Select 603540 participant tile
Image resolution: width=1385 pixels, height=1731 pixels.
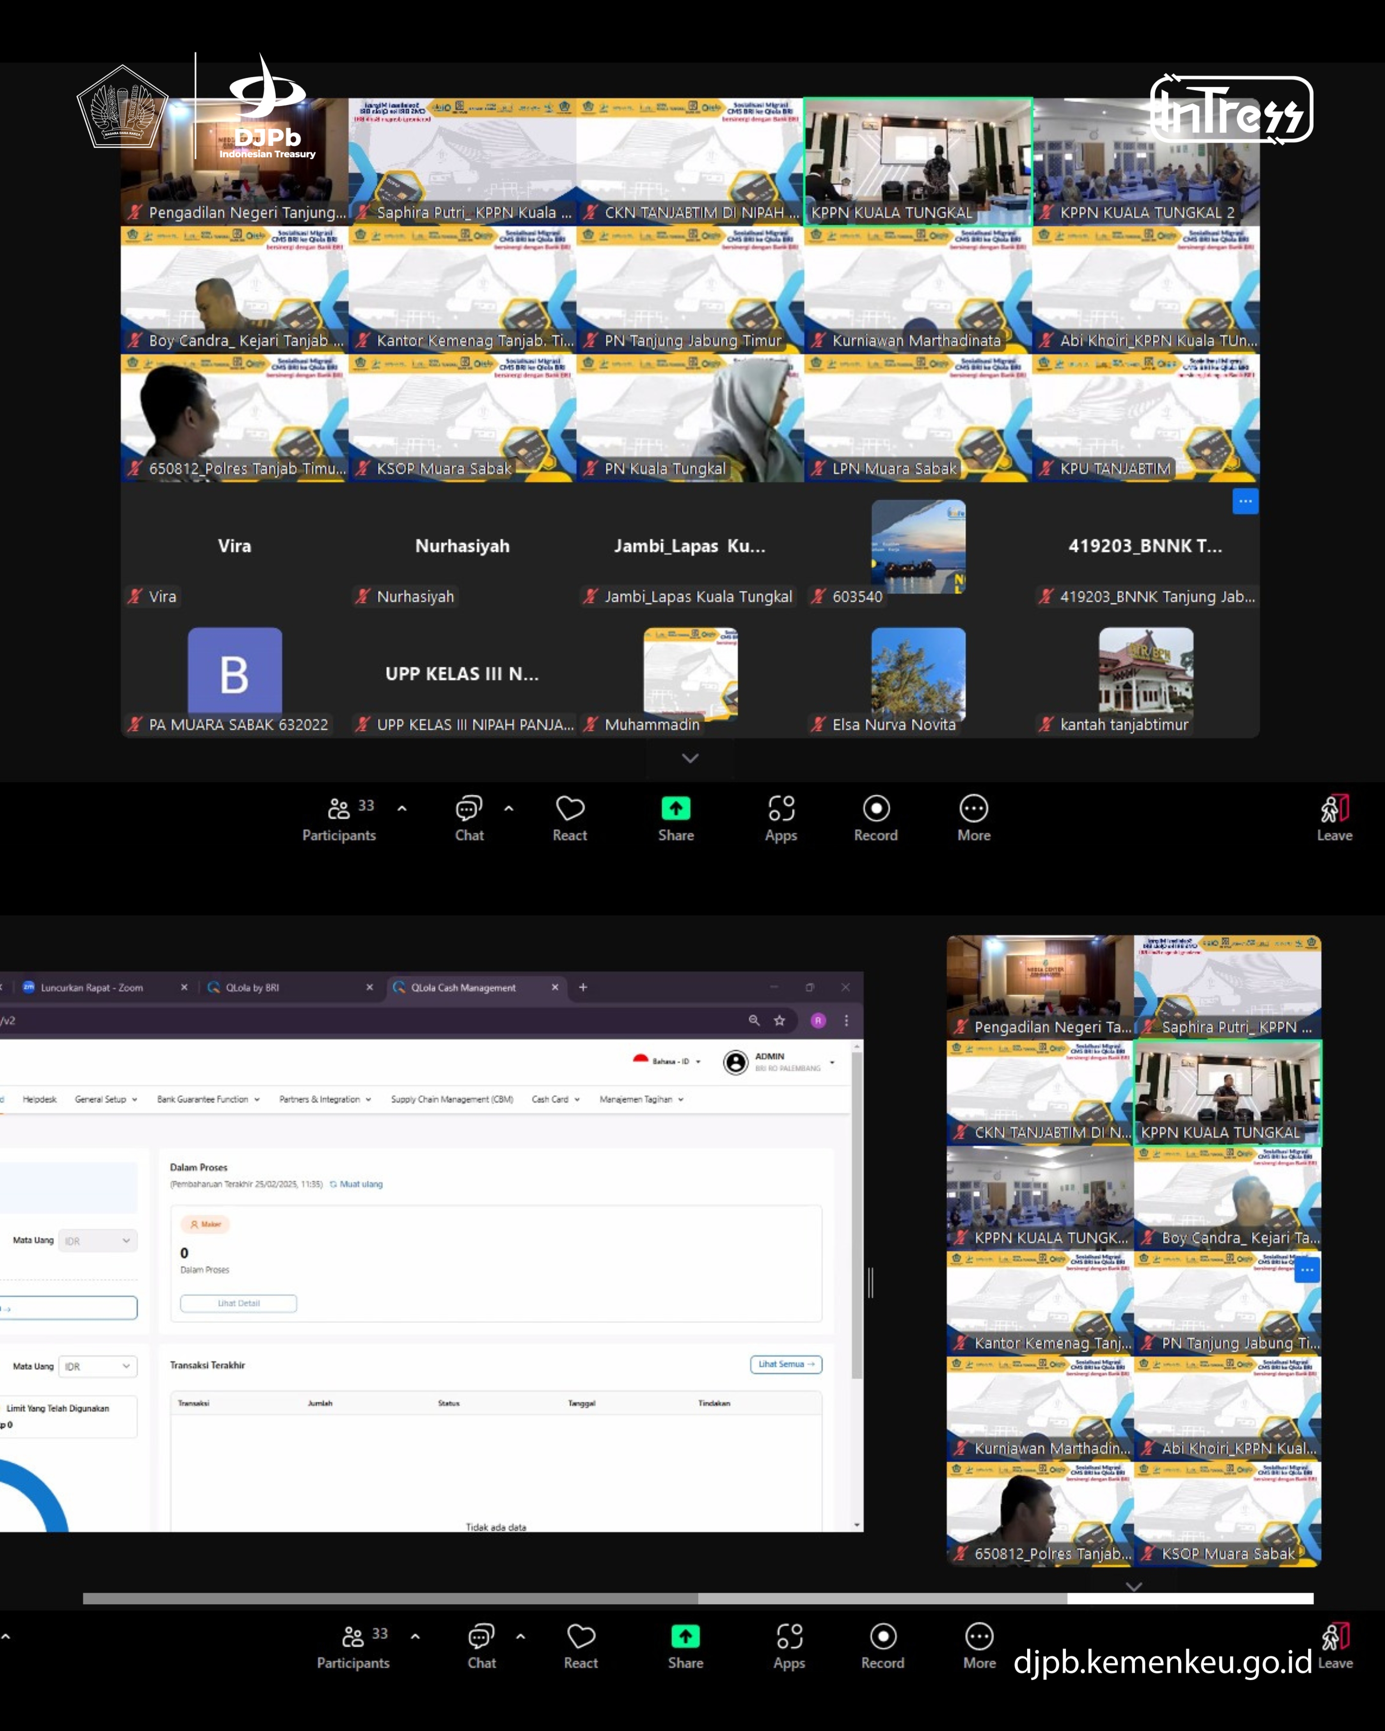point(918,546)
